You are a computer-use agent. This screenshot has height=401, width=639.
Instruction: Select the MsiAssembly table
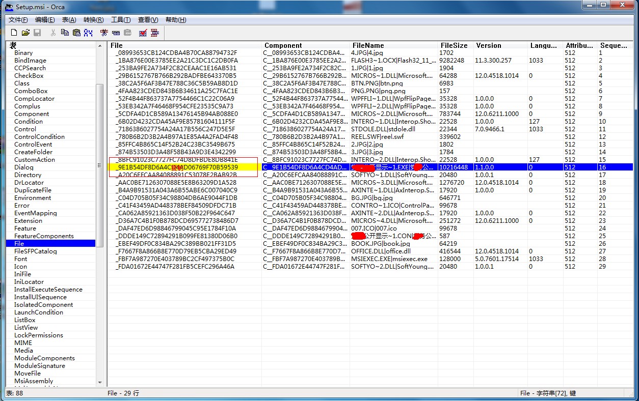click(34, 381)
